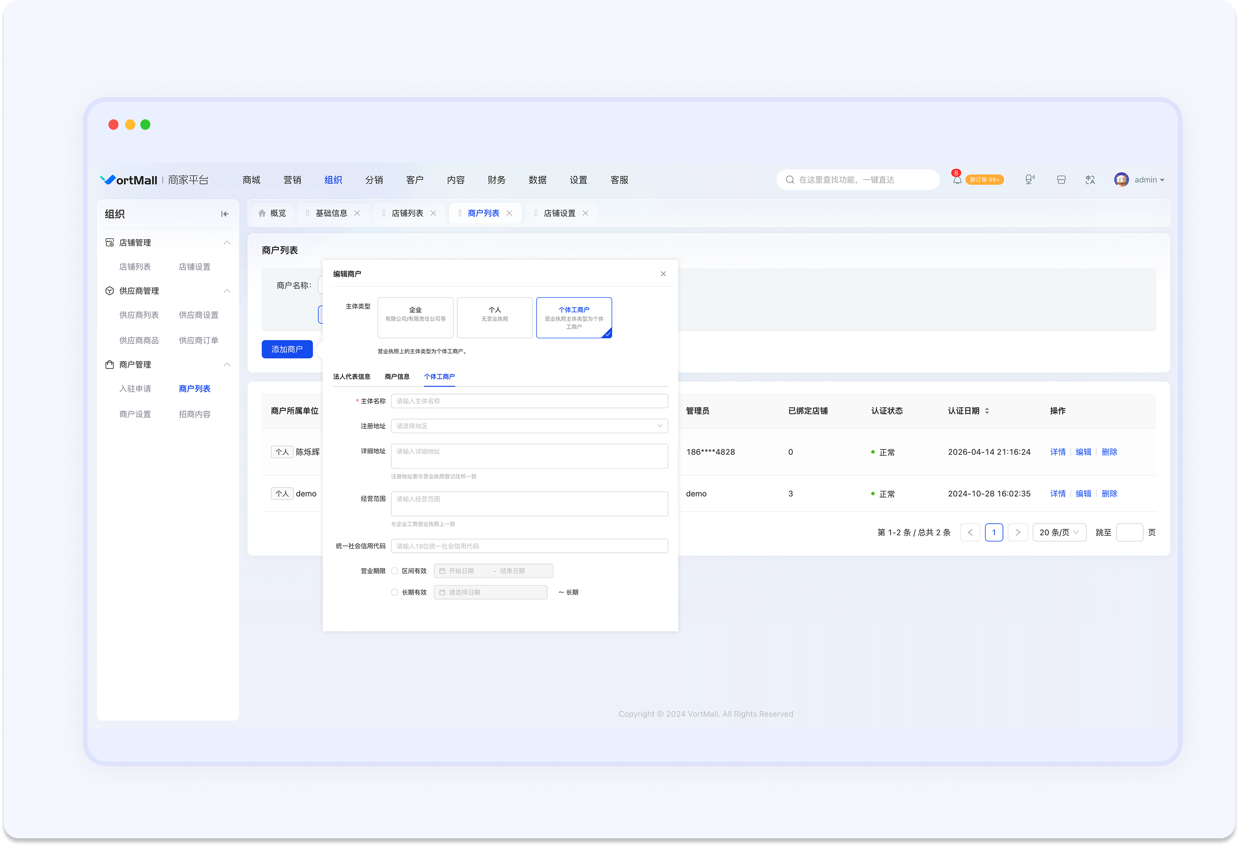
Task: Open 入驻申请 in sidebar
Action: [135, 389]
